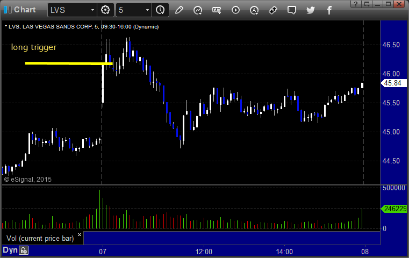Click the 44.50 price axis label
Viewport: 409px width, 258px height.
coord(391,161)
